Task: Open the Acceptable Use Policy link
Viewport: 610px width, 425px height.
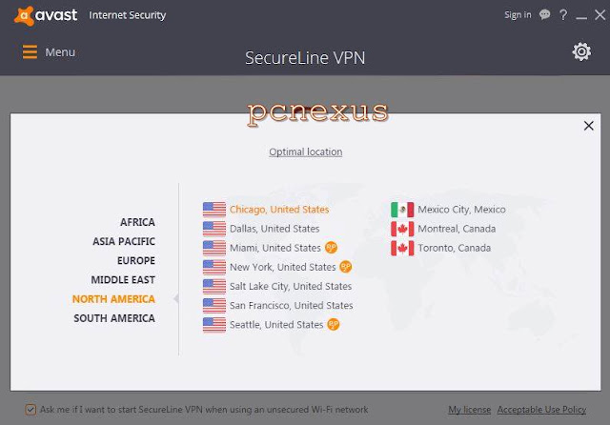Action: point(541,410)
